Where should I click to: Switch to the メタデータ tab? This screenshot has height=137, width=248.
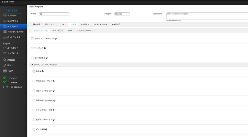(x=116, y=24)
